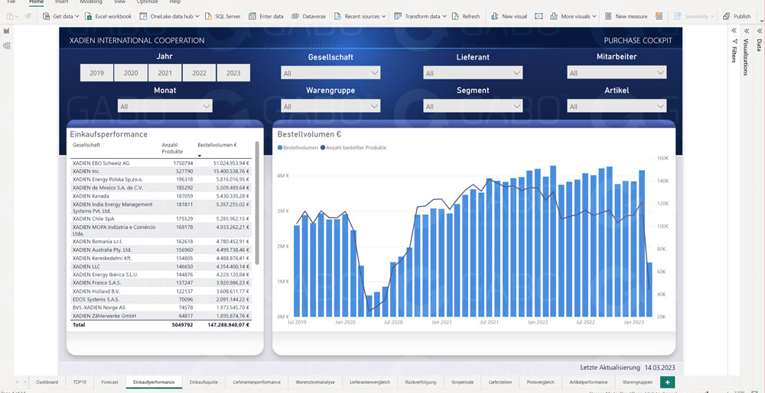Image resolution: width=765 pixels, height=393 pixels.
Task: Select XADIEN Kanada table row
Action: pos(161,196)
